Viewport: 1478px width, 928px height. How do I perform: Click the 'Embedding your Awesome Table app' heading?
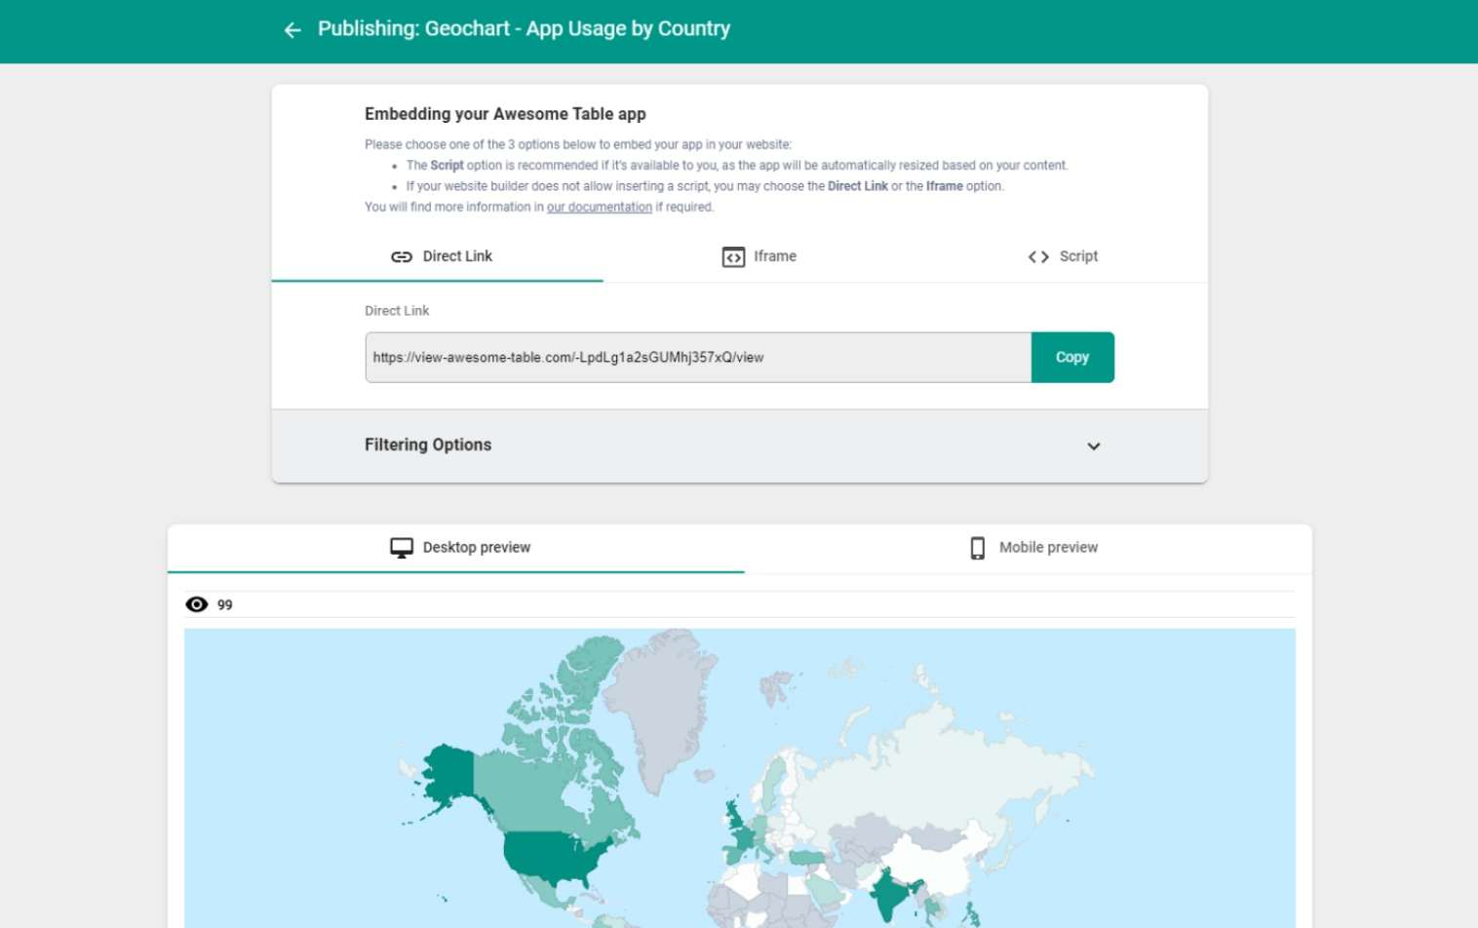coord(505,114)
